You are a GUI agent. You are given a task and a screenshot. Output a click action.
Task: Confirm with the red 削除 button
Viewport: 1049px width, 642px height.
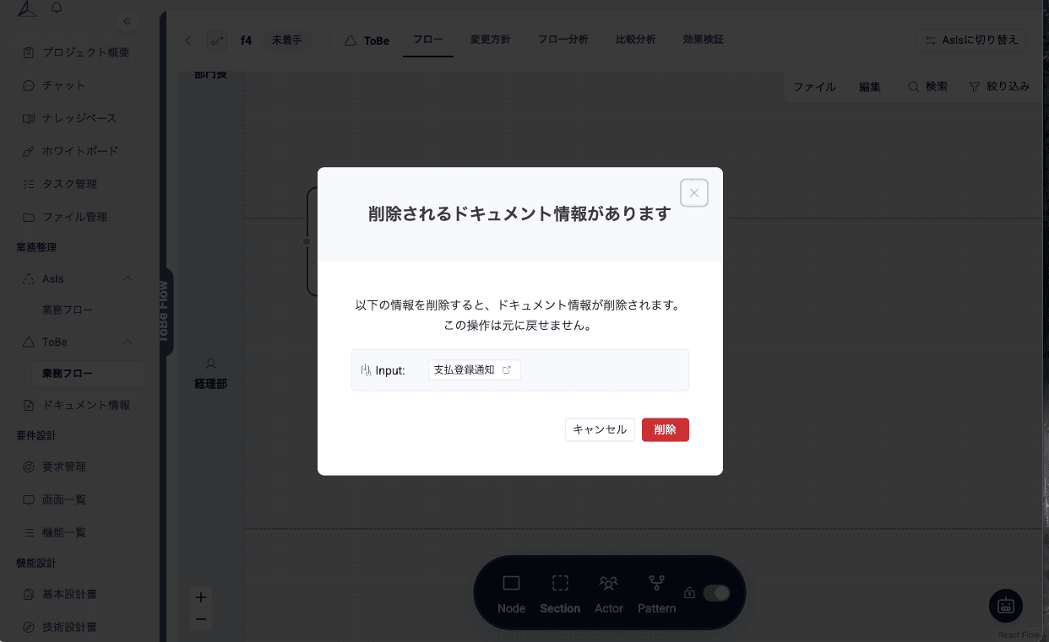(x=665, y=429)
